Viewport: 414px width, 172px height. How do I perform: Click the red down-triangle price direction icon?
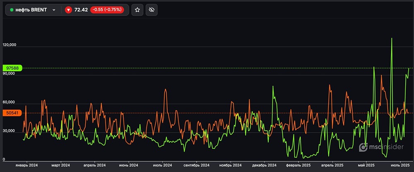click(x=68, y=10)
